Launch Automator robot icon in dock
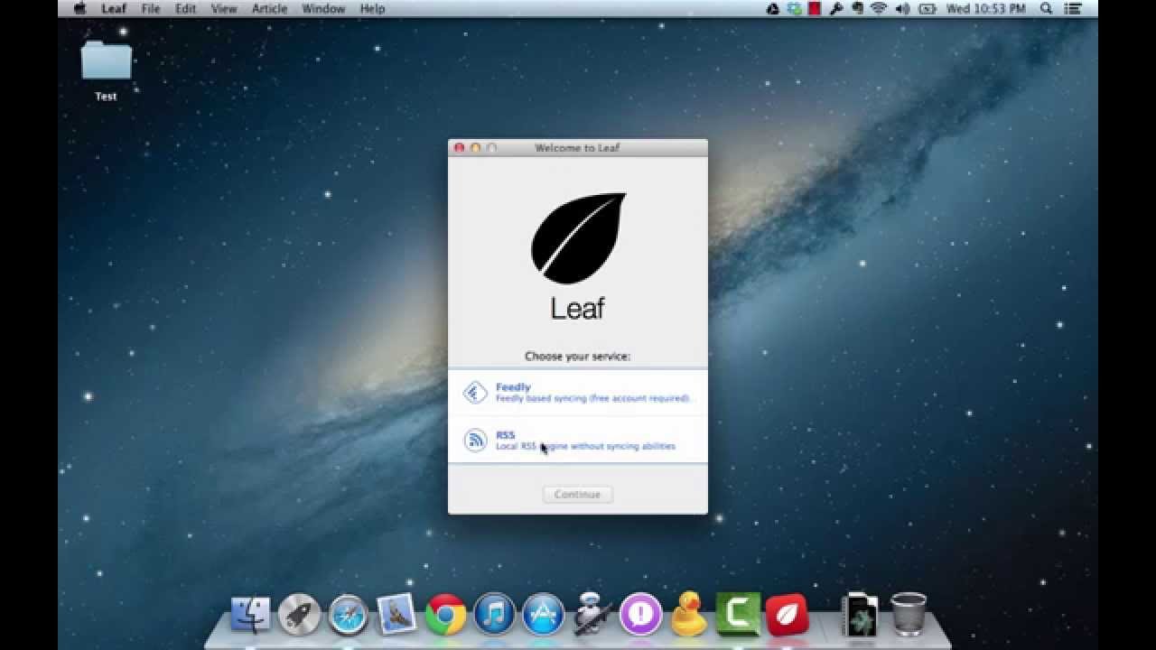Image resolution: width=1156 pixels, height=650 pixels. tap(592, 614)
